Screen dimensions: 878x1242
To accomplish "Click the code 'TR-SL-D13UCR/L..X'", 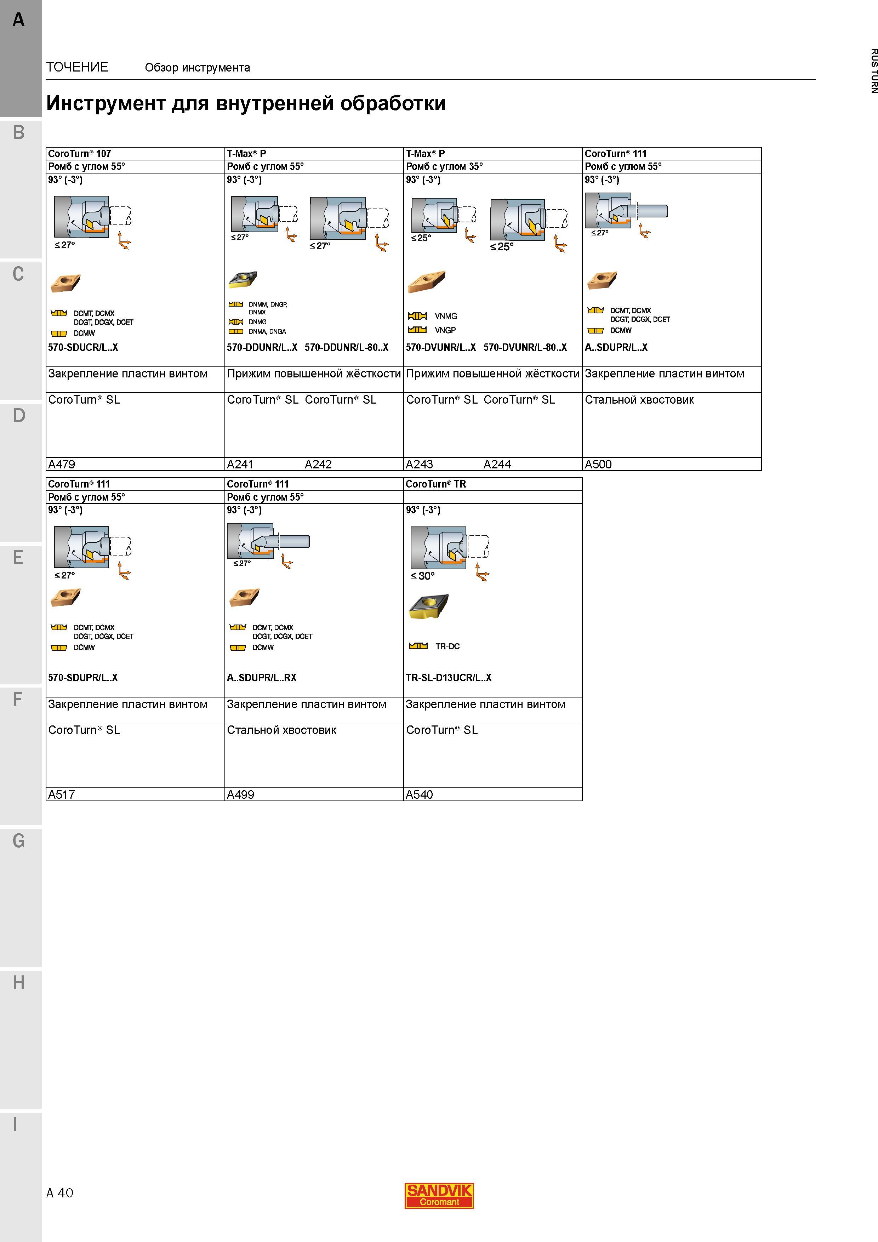I will 449,678.
